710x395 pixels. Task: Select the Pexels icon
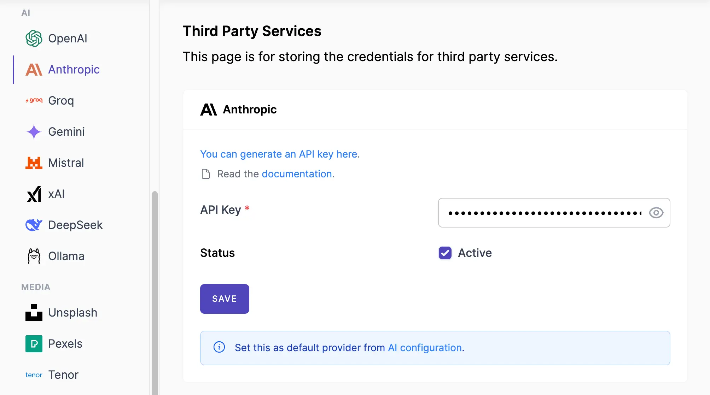coord(34,343)
